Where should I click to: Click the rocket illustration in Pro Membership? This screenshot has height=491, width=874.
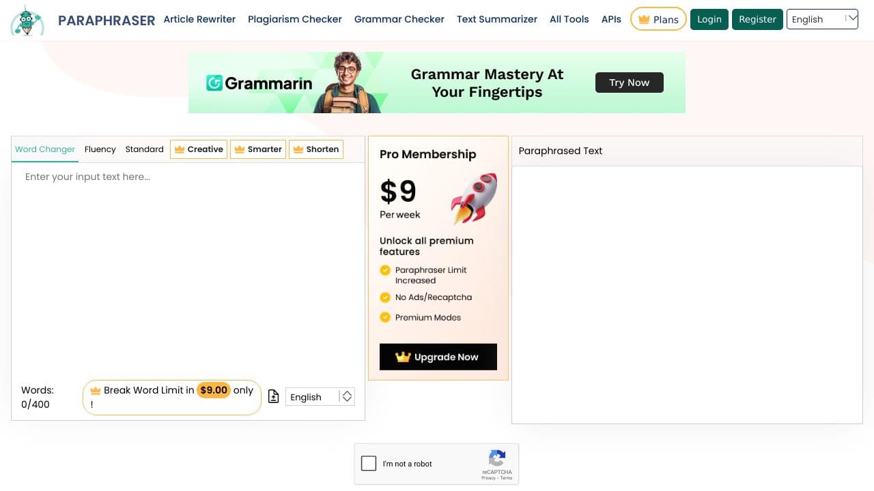[x=474, y=198]
